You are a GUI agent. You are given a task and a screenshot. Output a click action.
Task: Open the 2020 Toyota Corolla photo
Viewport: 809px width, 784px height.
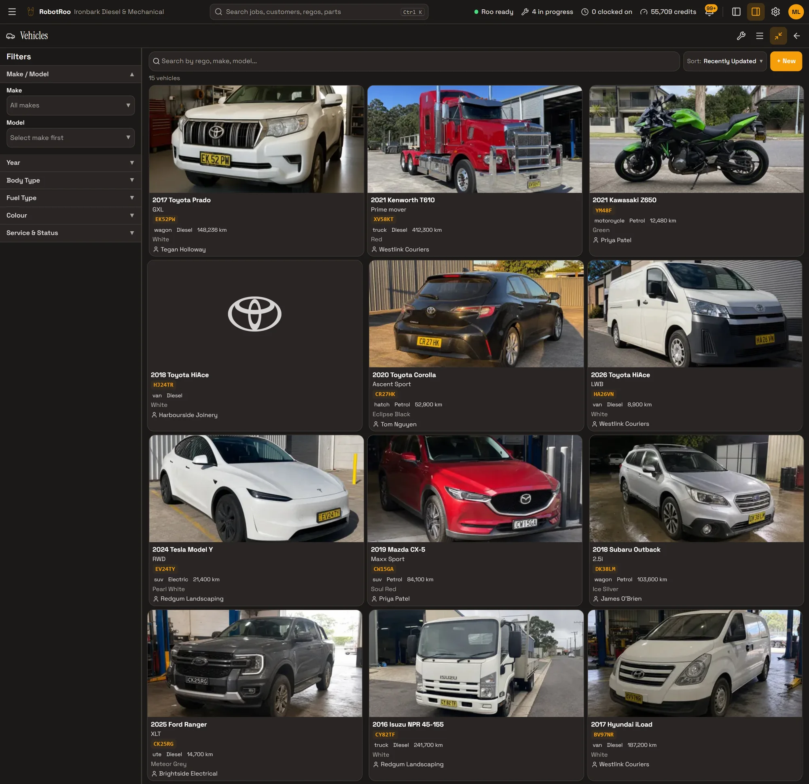[477, 314]
